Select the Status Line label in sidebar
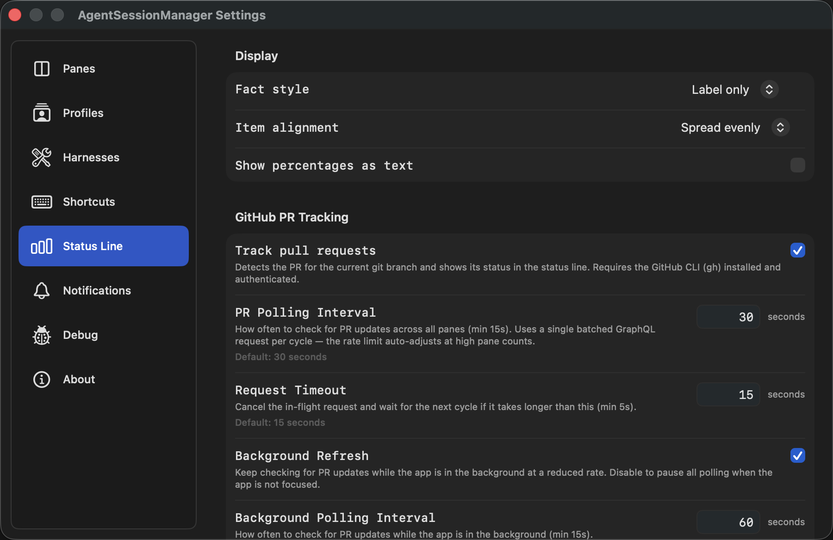833x540 pixels. [x=93, y=246]
